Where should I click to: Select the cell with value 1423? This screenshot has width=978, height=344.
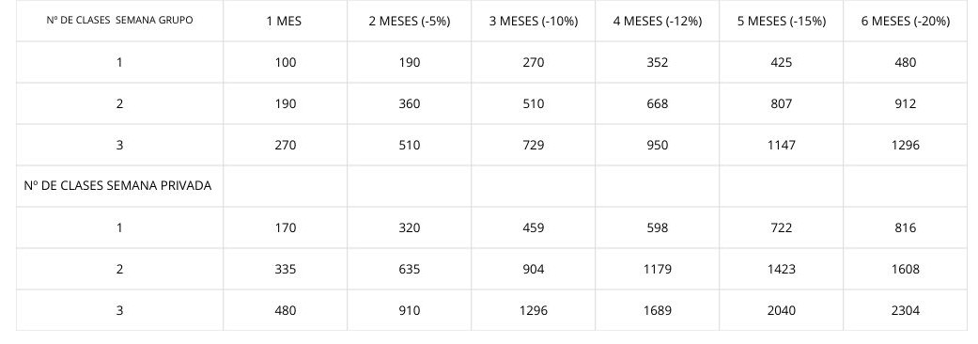click(782, 269)
